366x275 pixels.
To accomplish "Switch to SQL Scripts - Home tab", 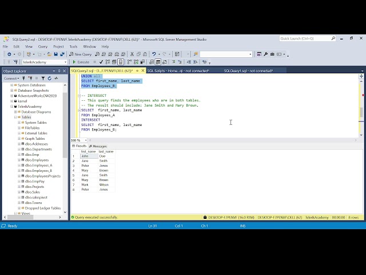I will click(178, 70).
